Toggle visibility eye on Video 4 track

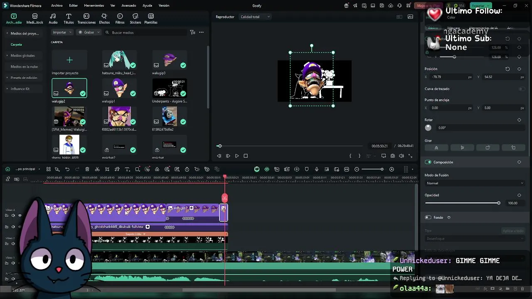click(20, 216)
